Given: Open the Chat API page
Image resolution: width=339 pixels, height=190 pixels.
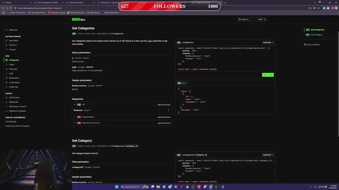Looking at the screenshot, I should tap(11, 74).
